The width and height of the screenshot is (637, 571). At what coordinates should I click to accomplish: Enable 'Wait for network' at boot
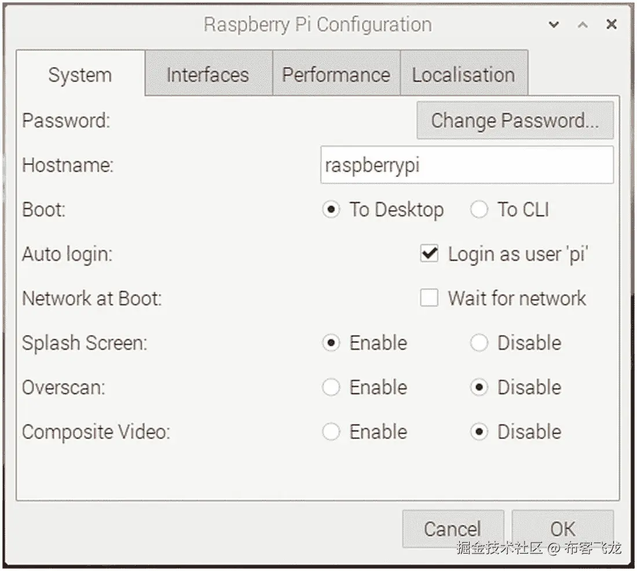429,298
